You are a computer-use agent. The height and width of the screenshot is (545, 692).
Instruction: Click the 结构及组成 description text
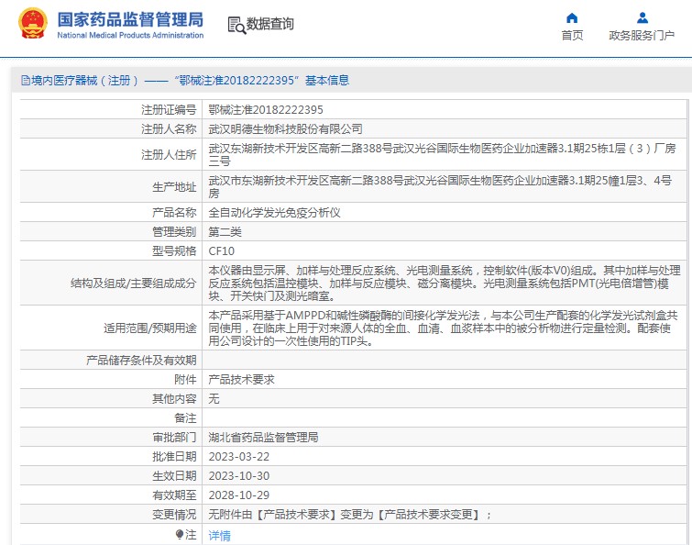(445, 284)
